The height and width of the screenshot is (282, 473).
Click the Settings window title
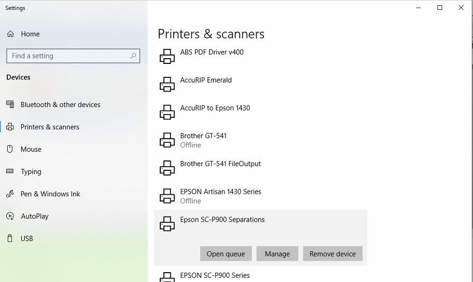[x=15, y=8]
